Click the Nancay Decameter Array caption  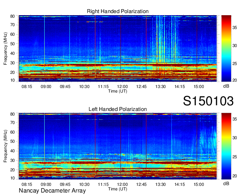pos(52,190)
